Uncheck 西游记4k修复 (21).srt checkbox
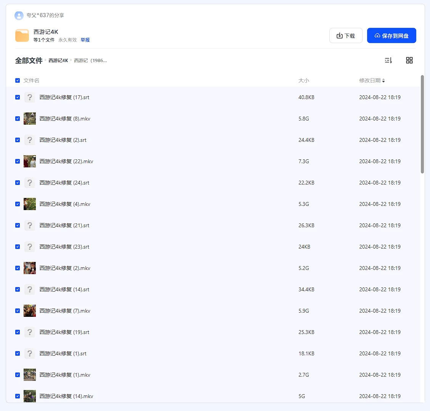This screenshot has width=430, height=411. [x=18, y=225]
